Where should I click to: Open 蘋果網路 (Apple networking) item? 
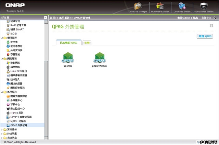coord(15,67)
